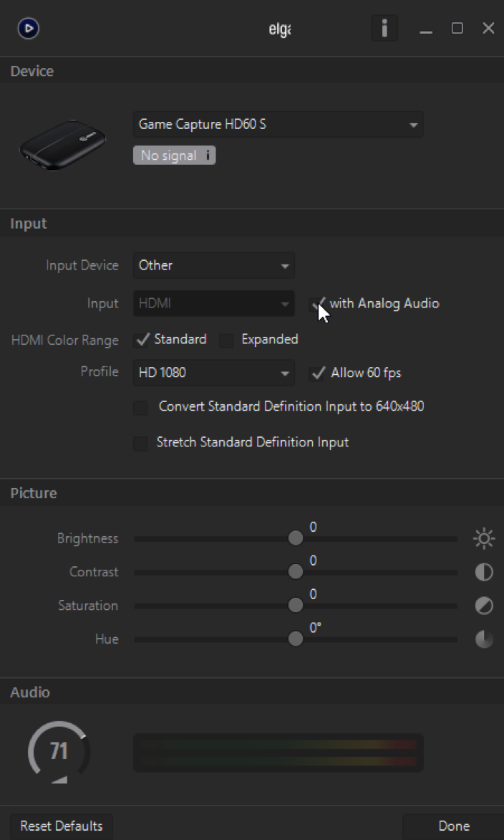Click the Elgato app logo icon

coord(28,29)
